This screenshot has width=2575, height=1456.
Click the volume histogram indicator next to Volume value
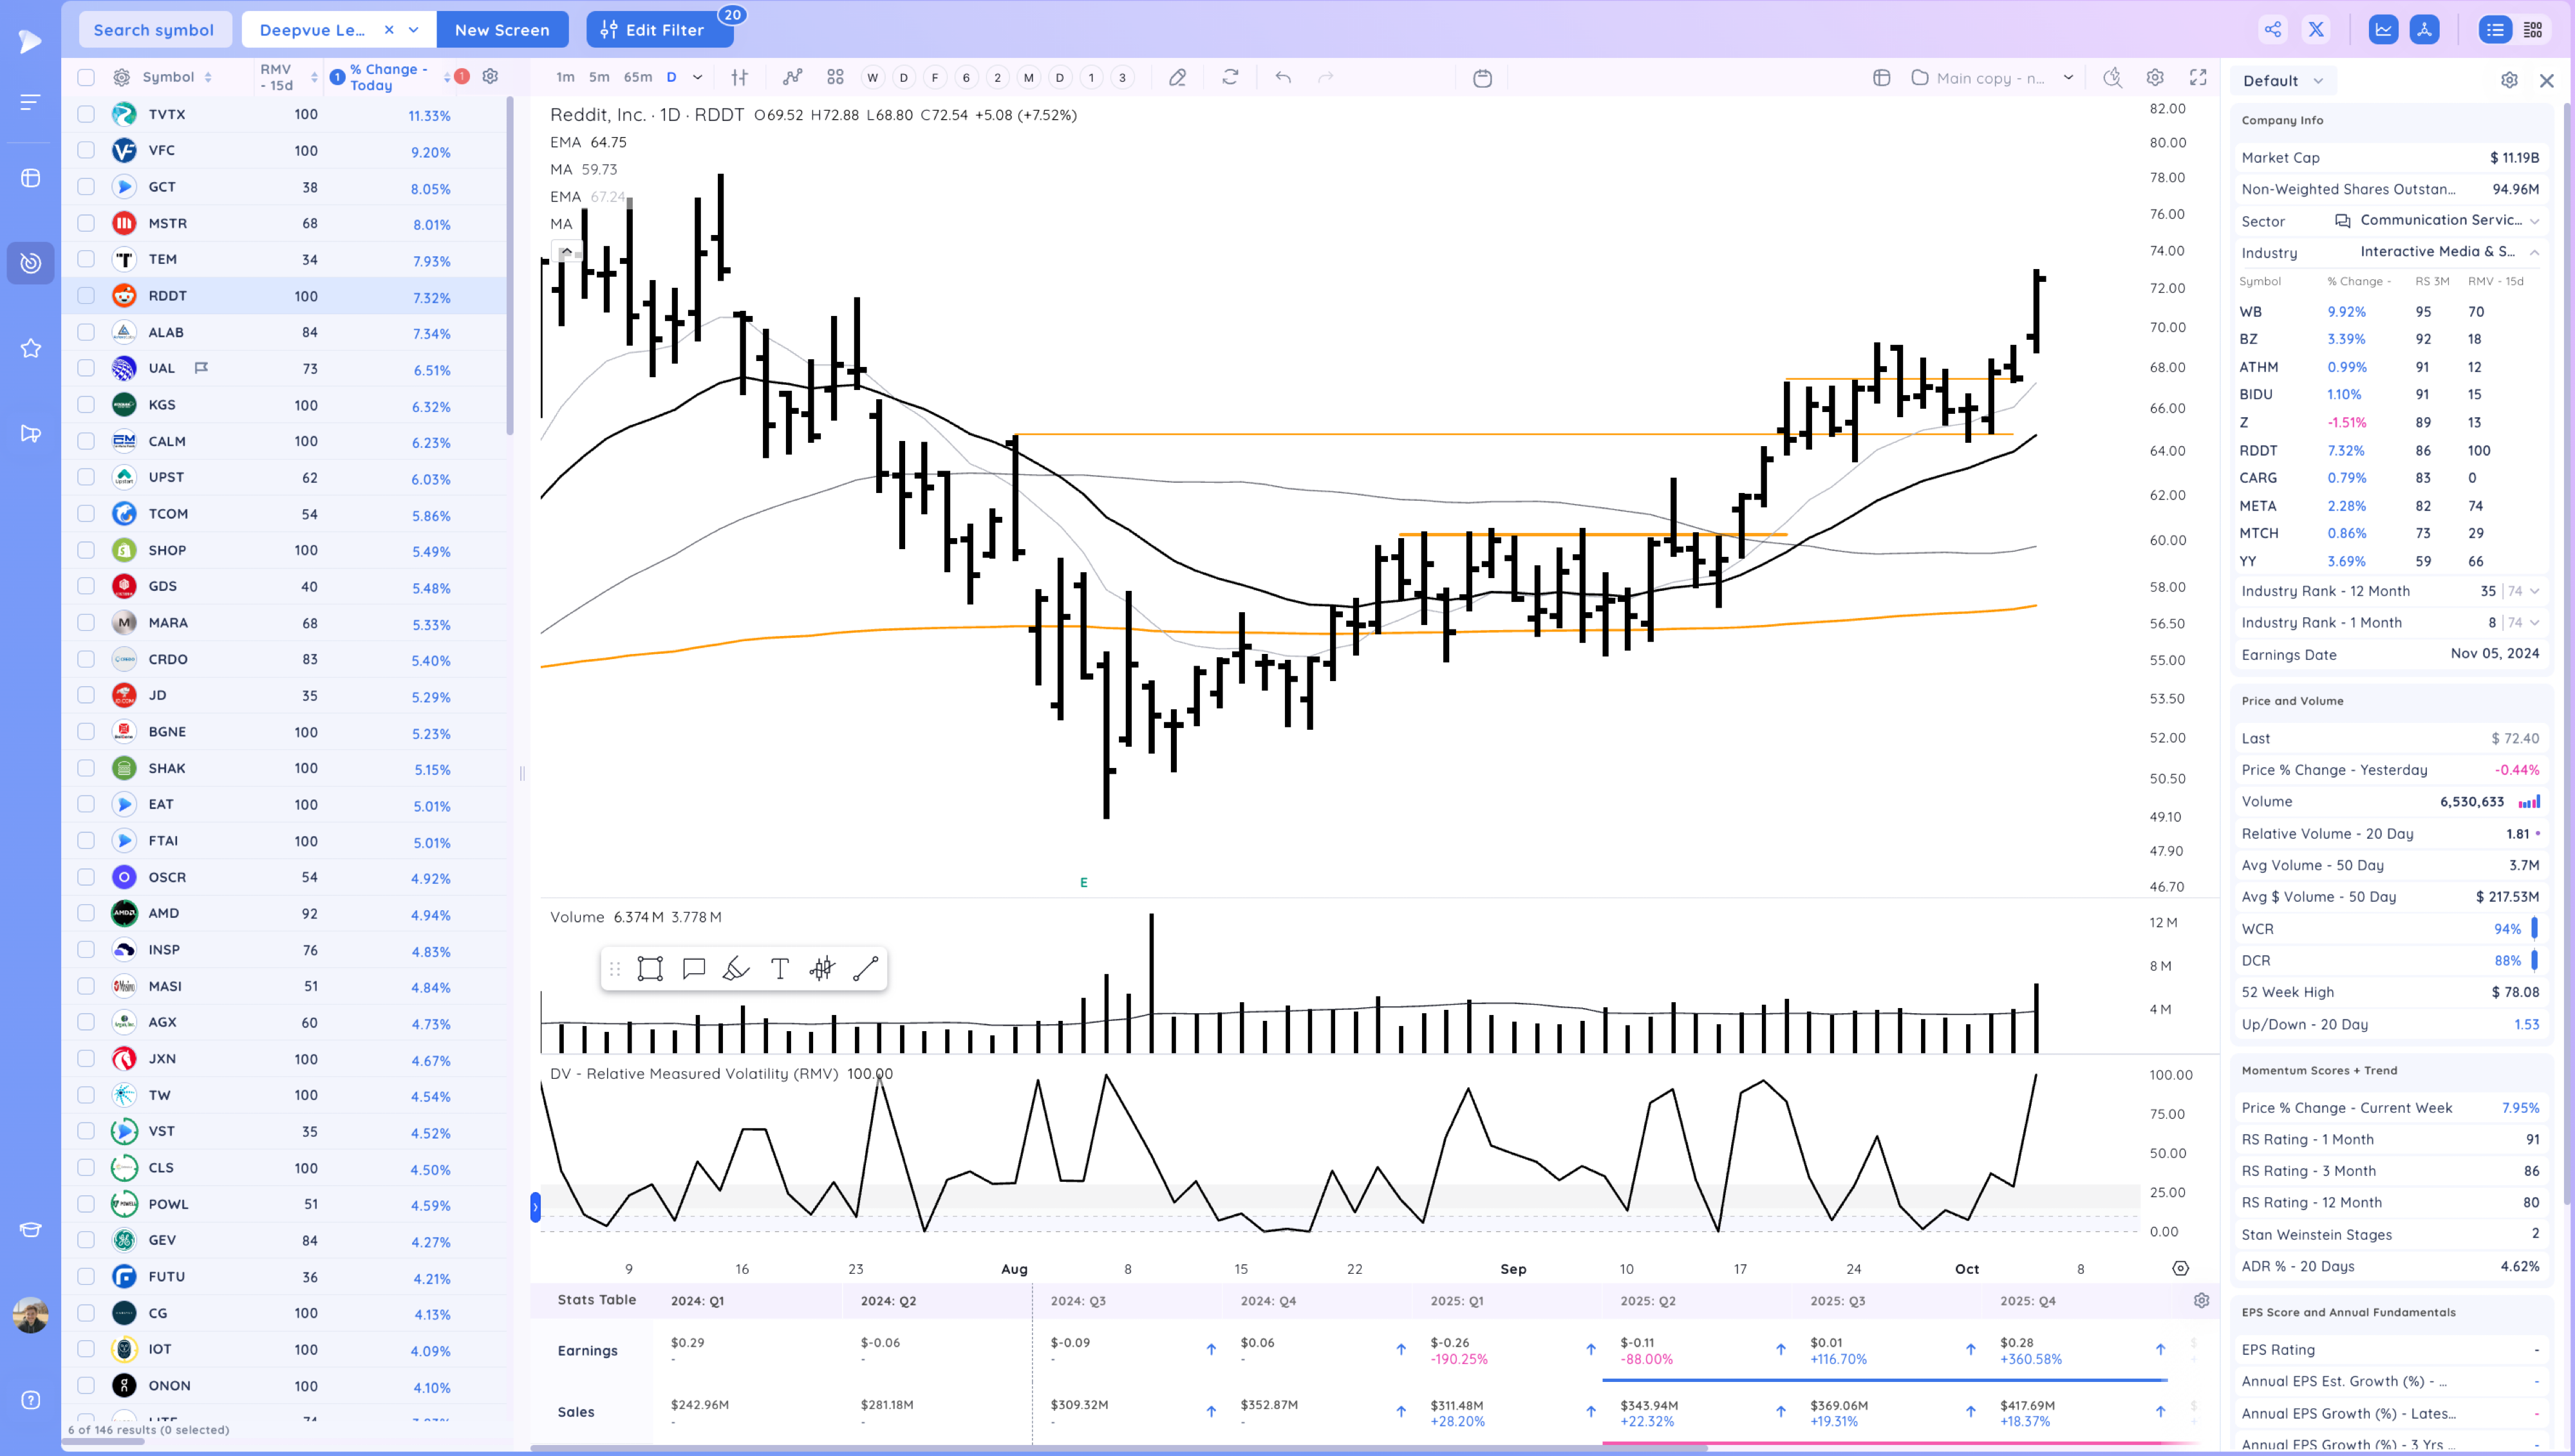2530,801
